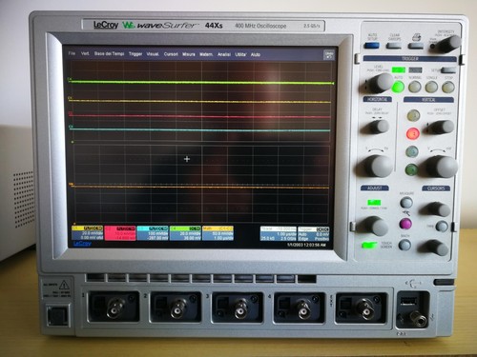Viewport: 477px width, 357px height.
Task: Open the Visual. menu
Action: (x=153, y=54)
